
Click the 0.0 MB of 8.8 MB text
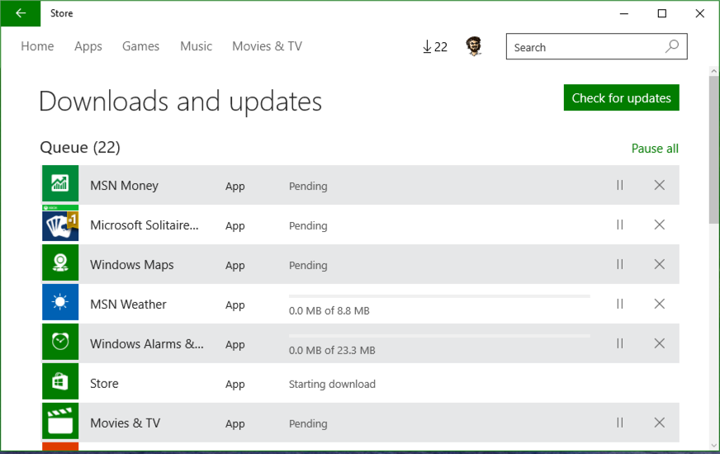point(329,310)
